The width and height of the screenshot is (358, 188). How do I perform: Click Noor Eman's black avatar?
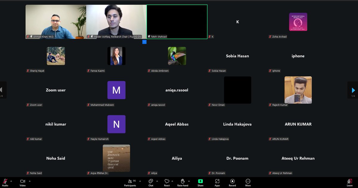coord(237,90)
